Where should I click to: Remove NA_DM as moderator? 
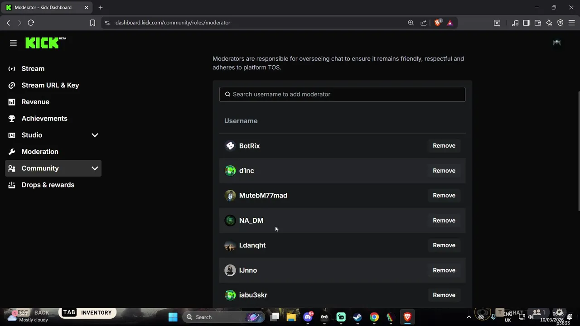[444, 221]
